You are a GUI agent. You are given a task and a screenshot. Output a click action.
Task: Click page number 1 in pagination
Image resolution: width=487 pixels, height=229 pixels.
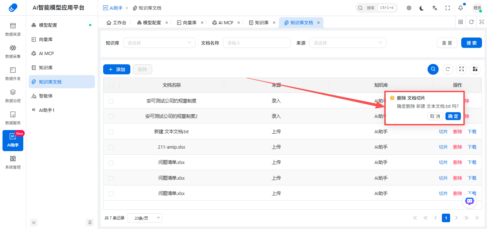click(x=446, y=218)
